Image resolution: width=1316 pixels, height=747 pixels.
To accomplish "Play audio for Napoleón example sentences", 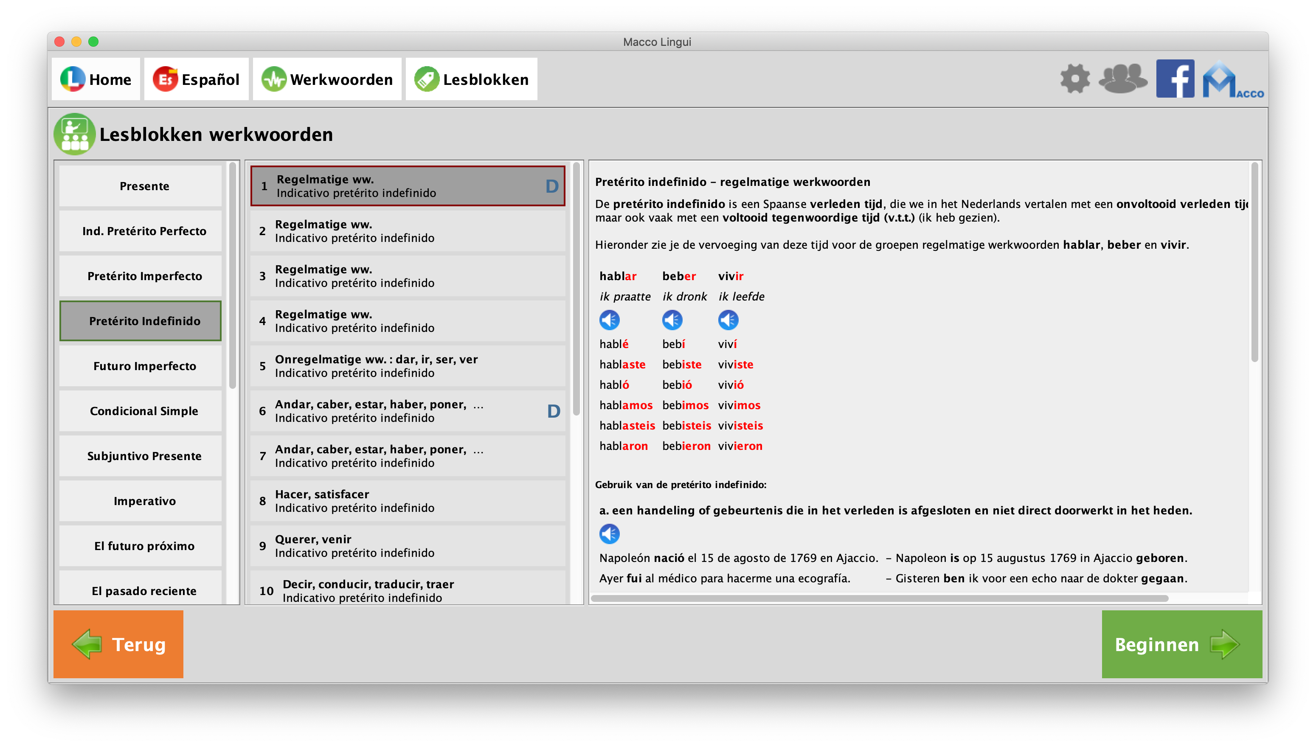I will tap(610, 534).
